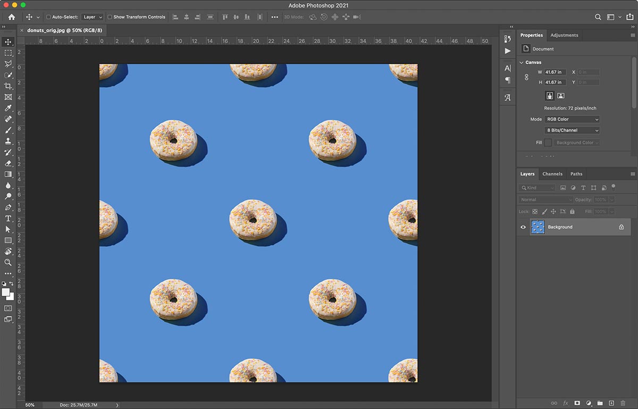638x409 pixels.
Task: Open the blend mode dropdown showing Normal
Action: click(x=545, y=199)
